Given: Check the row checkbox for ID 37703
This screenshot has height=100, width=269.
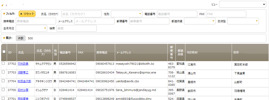Looking at the screenshot, I should (3, 72).
